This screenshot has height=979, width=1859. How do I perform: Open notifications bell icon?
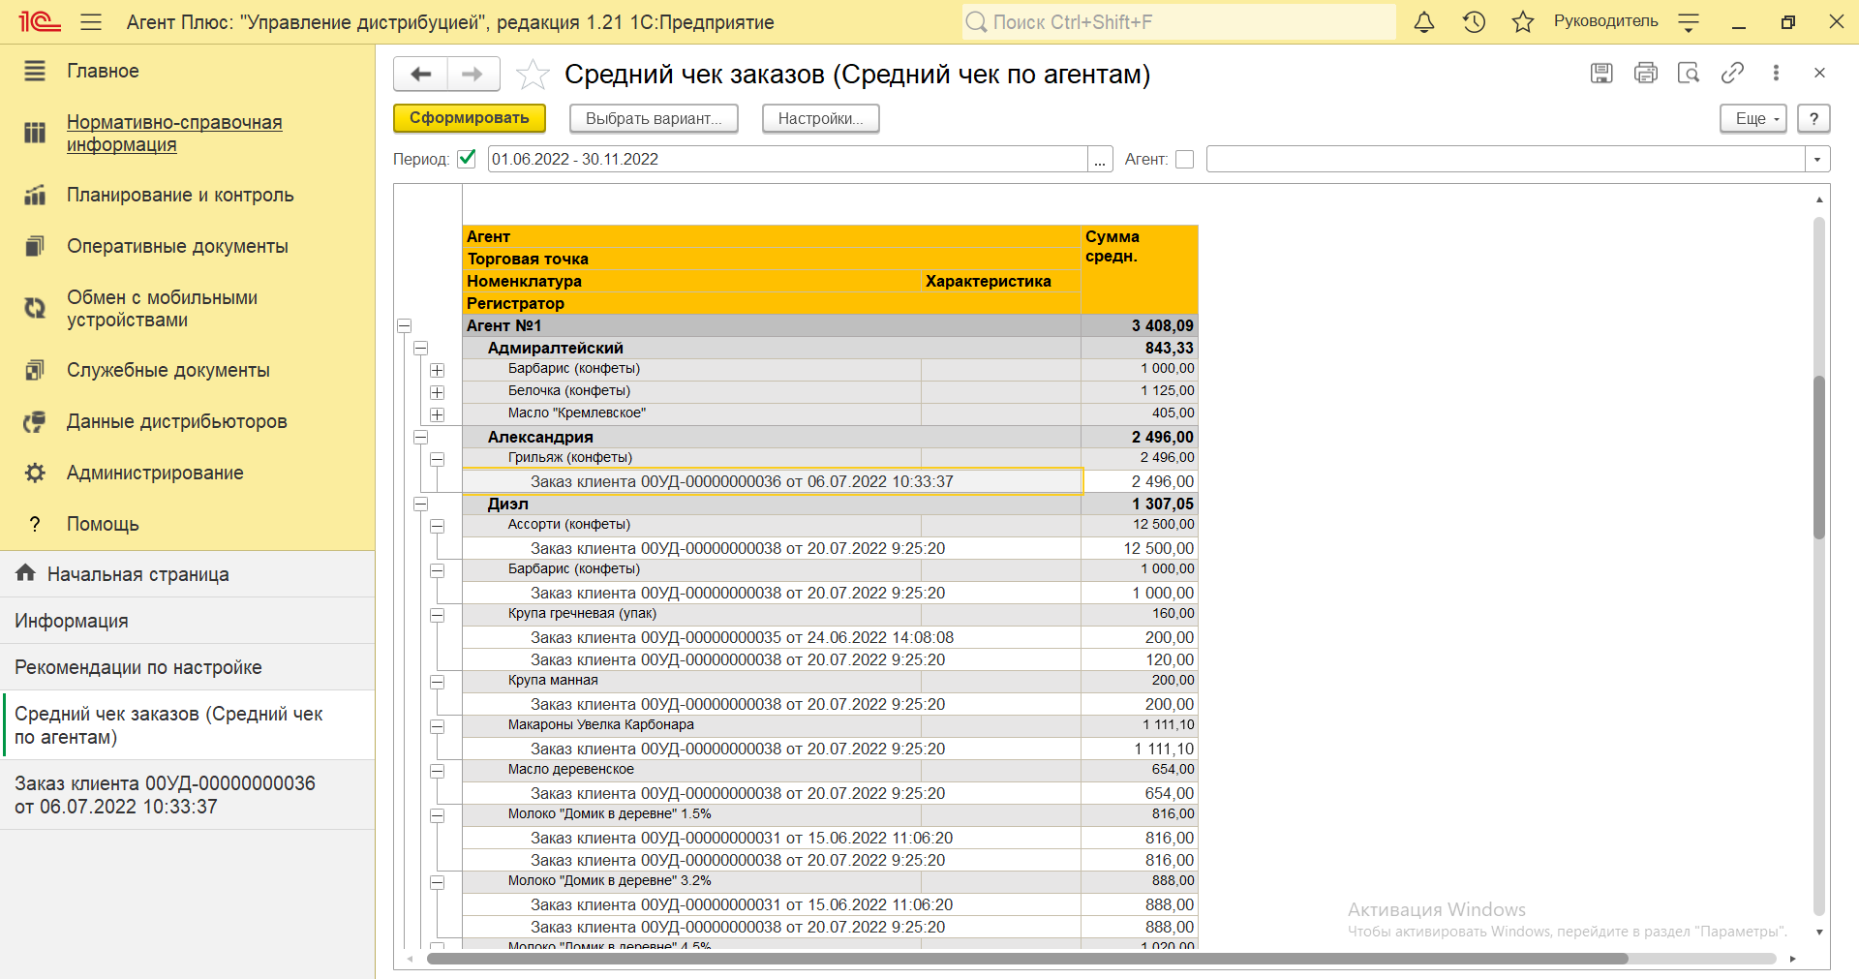(1424, 22)
